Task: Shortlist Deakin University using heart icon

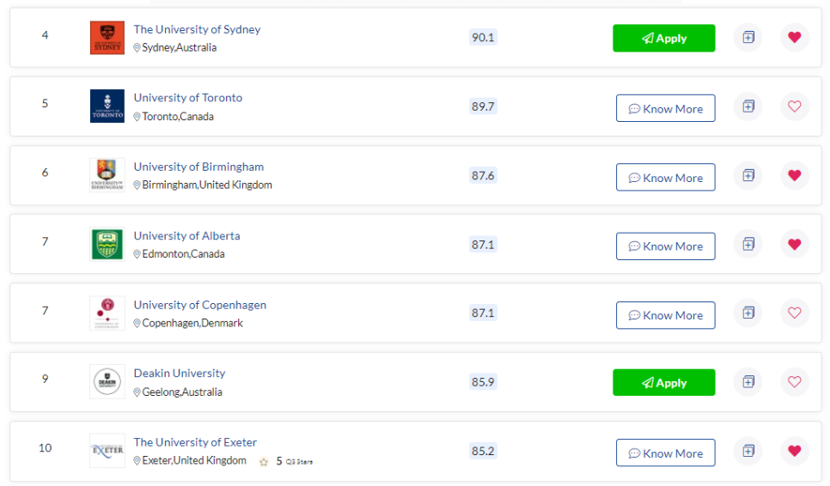Action: click(x=795, y=382)
